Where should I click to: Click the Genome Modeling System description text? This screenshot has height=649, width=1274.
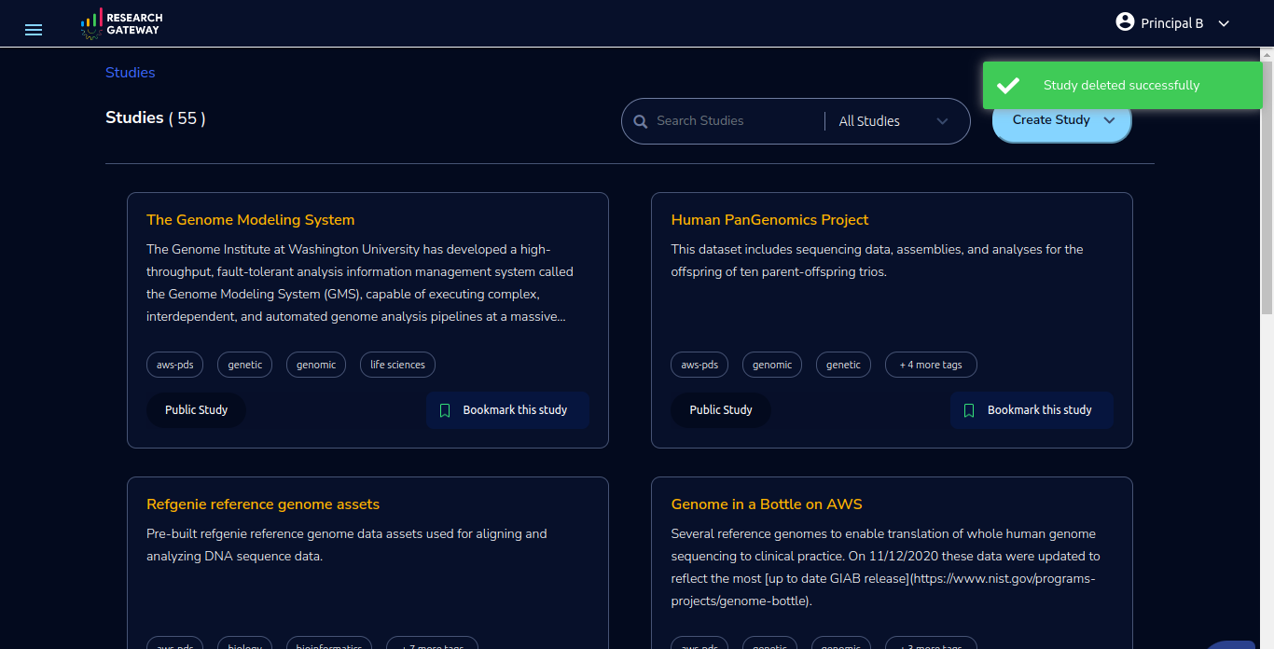click(360, 283)
